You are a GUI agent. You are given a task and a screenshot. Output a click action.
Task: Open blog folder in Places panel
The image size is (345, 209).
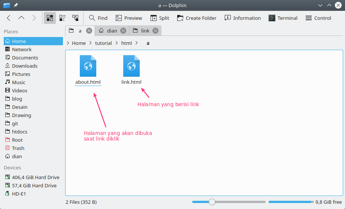click(x=33, y=99)
